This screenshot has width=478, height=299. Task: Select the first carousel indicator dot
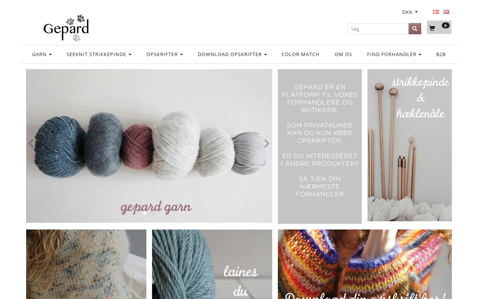[x=145, y=213]
